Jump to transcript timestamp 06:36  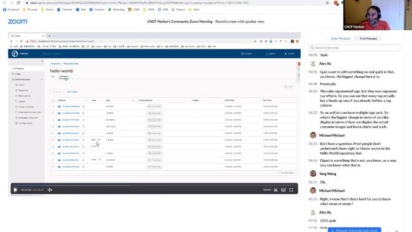tap(312, 144)
